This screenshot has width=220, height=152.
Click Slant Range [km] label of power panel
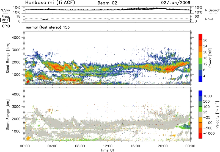click(x=8, y=58)
